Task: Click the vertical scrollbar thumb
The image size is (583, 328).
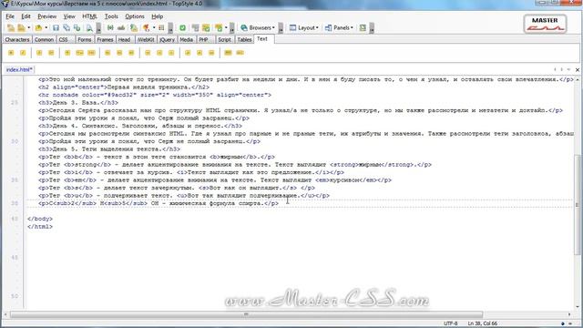Action: (x=577, y=204)
